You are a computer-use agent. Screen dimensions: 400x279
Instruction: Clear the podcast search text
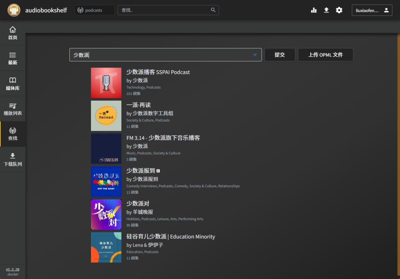click(255, 55)
